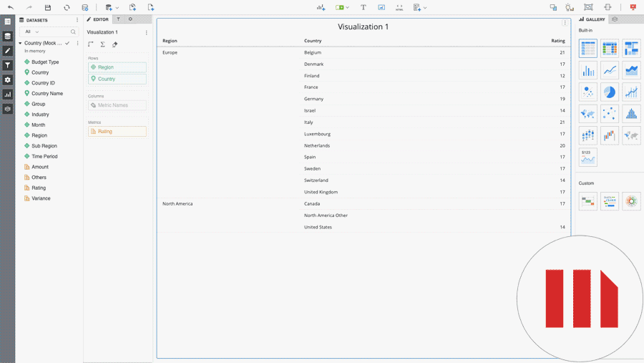
Task: Insert a text box using the T icon
Action: coord(363,7)
